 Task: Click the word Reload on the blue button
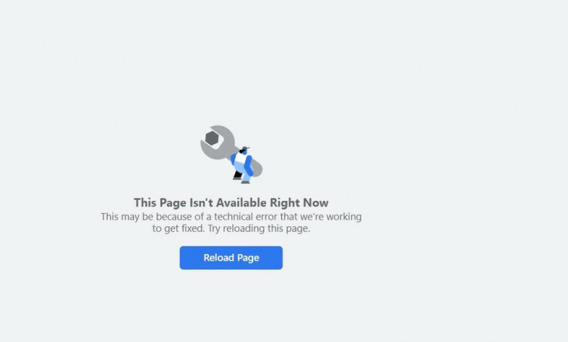click(218, 258)
